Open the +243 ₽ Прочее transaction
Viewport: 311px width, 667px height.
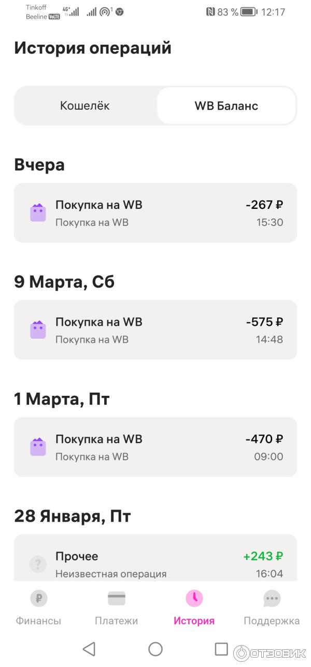pos(155,561)
